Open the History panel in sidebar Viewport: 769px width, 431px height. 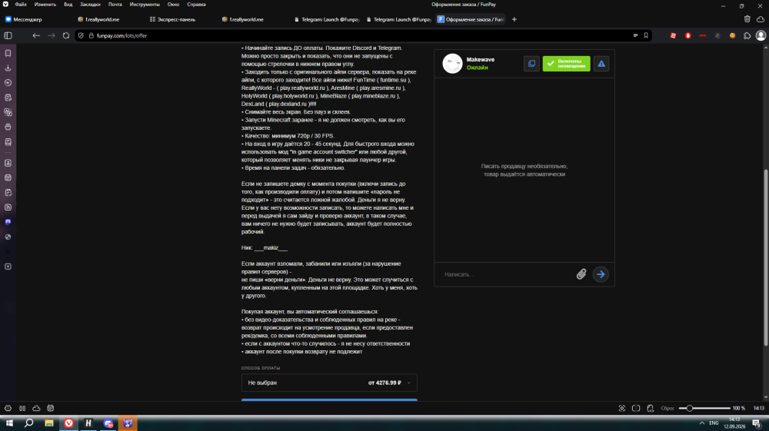[8, 83]
